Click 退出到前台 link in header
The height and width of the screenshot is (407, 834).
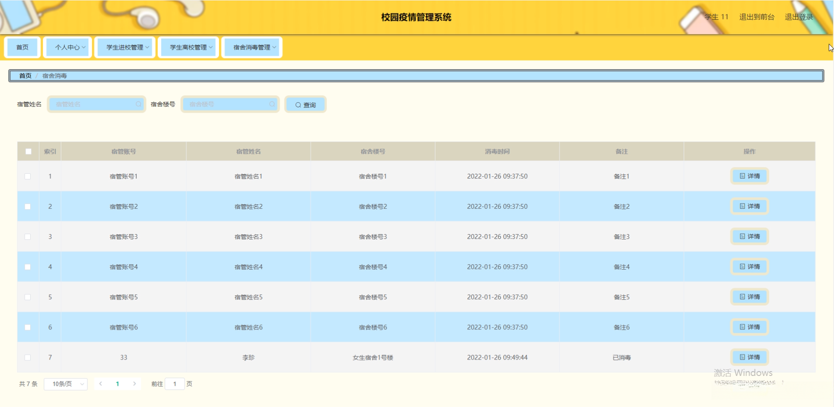tap(757, 17)
